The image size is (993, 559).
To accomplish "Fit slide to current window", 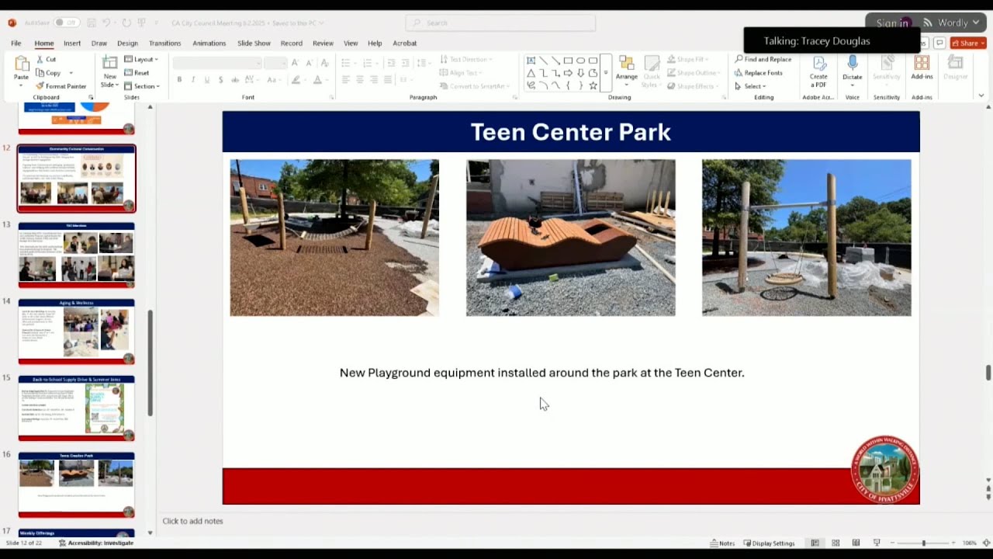I will point(986,543).
